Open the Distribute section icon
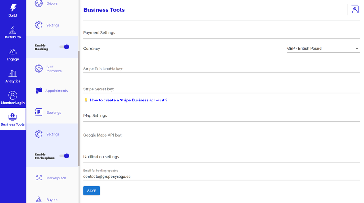The height and width of the screenshot is (203, 364). 13,30
